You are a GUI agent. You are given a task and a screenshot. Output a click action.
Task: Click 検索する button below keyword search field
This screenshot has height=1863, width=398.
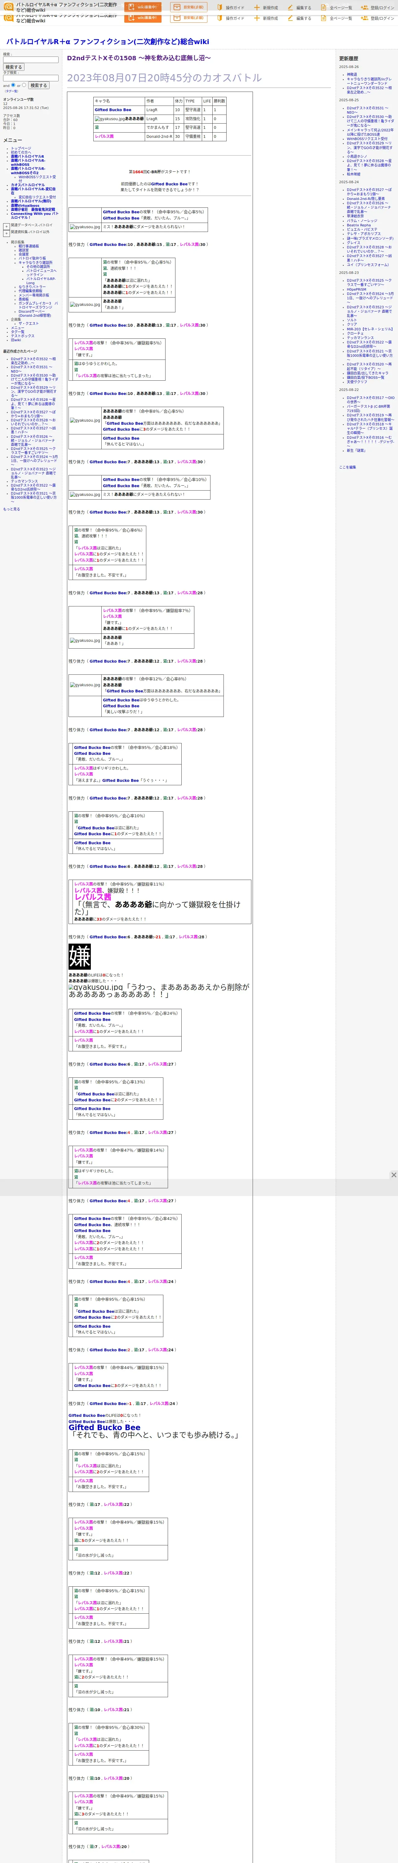pos(14,67)
